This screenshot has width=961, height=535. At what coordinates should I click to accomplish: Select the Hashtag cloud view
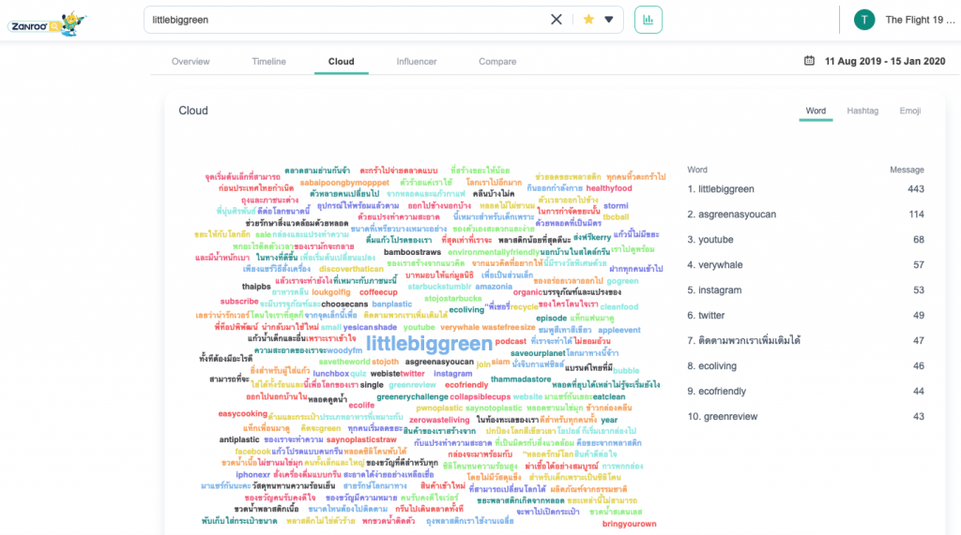tap(862, 111)
